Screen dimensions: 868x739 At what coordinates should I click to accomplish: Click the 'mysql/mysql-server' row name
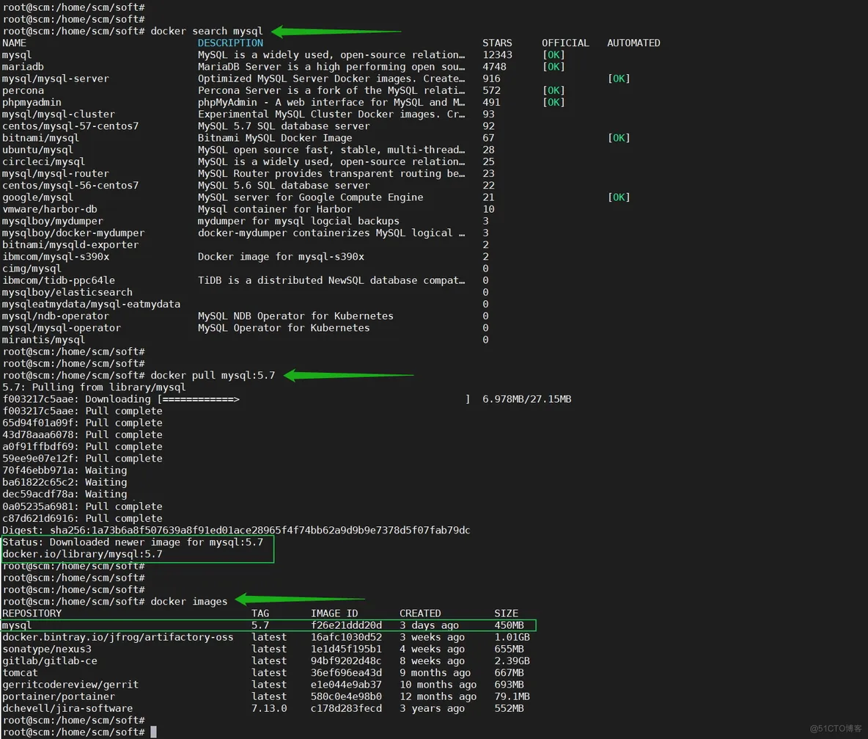click(x=56, y=79)
